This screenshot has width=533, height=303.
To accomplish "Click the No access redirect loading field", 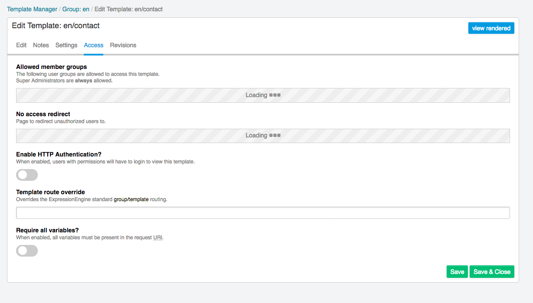I will point(263,136).
